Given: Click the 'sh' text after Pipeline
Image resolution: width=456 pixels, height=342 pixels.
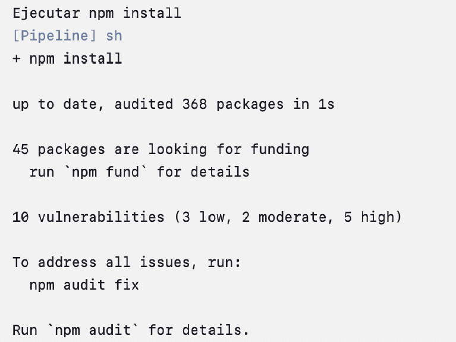Looking at the screenshot, I should coord(114,36).
